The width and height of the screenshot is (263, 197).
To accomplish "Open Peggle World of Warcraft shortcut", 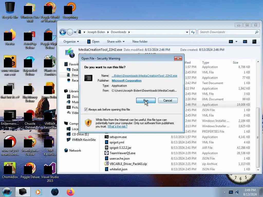I will point(50,12).
